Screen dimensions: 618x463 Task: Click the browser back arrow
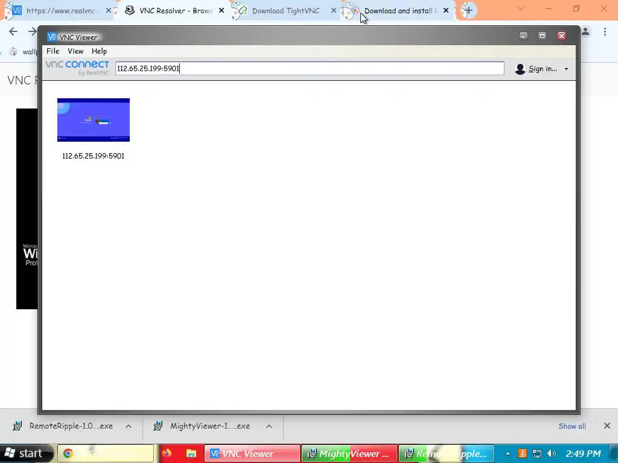pyautogui.click(x=13, y=31)
